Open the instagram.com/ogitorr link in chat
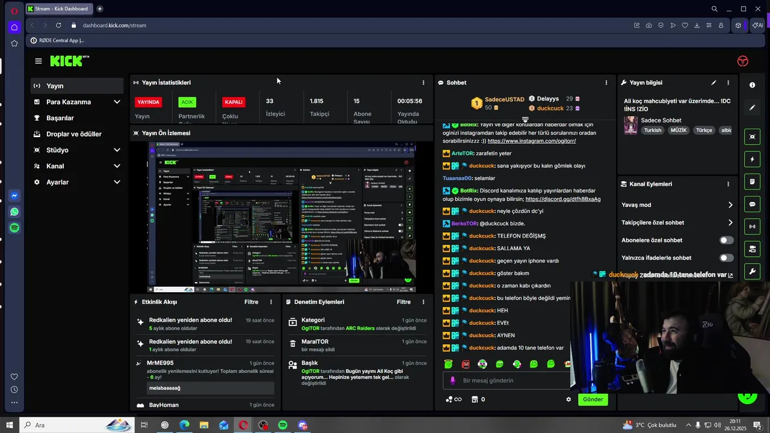Viewport: 770px width, 433px height. coord(531,141)
